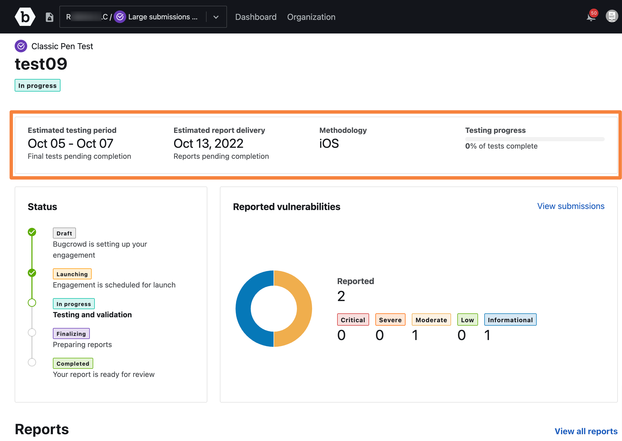This screenshot has width=622, height=441.
Task: Click the Oct 13, 2022 report delivery date
Action: pyautogui.click(x=208, y=143)
